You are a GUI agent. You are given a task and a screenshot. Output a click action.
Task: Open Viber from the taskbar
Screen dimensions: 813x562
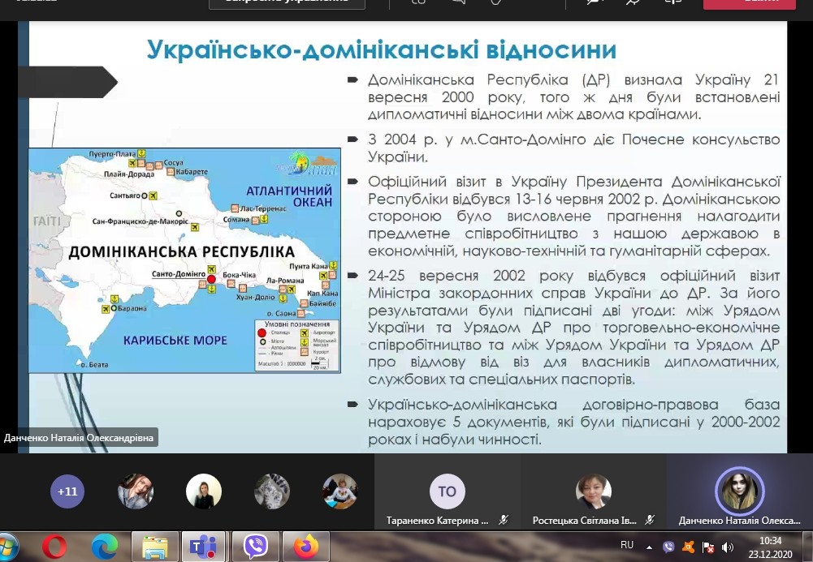pos(255,547)
